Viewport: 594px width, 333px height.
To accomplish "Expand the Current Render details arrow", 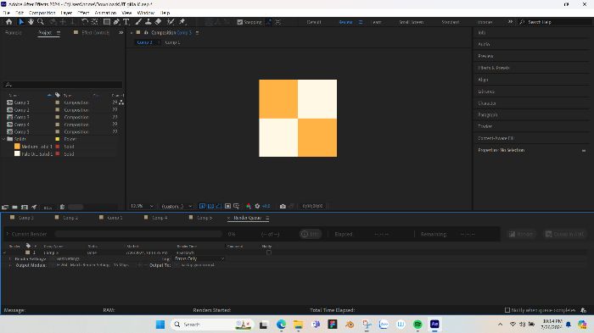I will (7, 234).
